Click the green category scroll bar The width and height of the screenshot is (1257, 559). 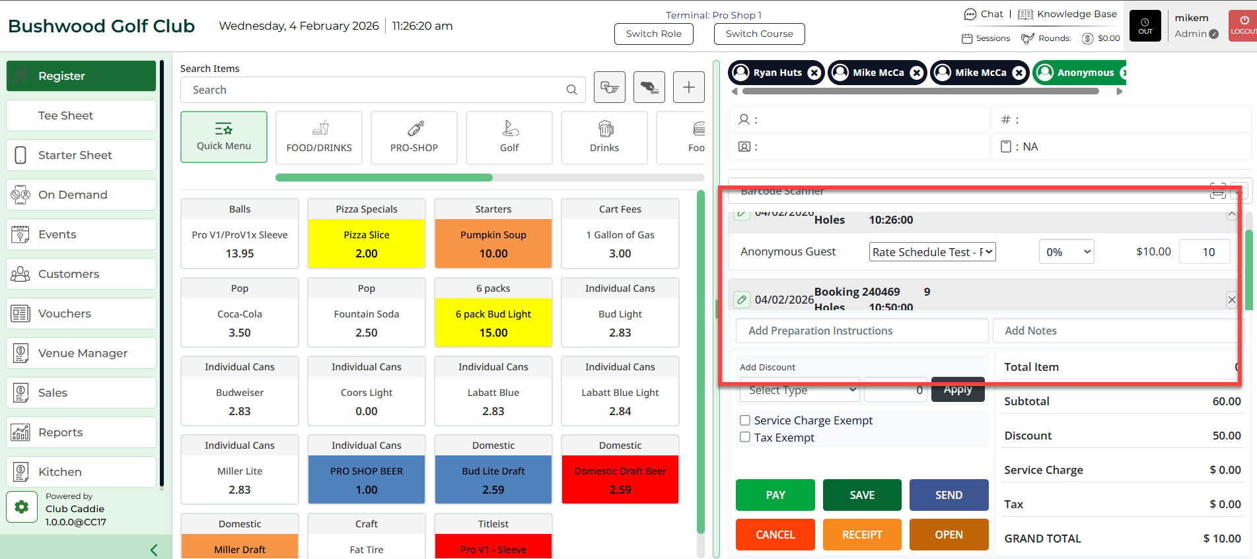[384, 178]
